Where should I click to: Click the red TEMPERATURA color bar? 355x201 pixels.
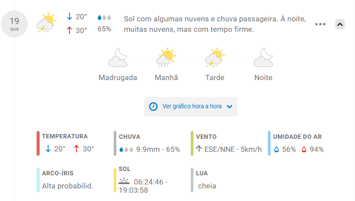pyautogui.click(x=38, y=143)
